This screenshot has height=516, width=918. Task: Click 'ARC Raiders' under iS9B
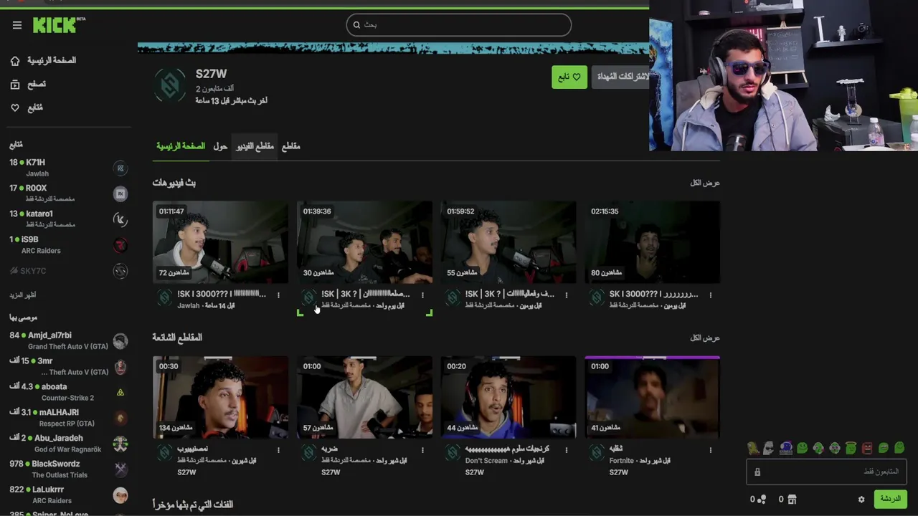point(42,252)
